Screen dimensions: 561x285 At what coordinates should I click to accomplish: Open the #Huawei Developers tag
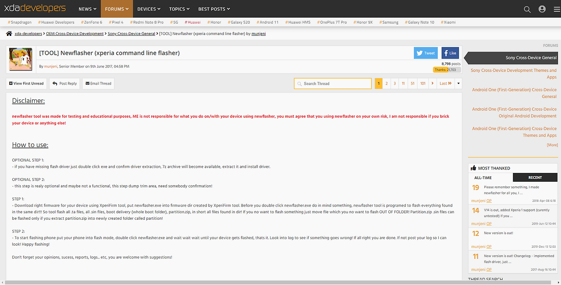pos(56,22)
